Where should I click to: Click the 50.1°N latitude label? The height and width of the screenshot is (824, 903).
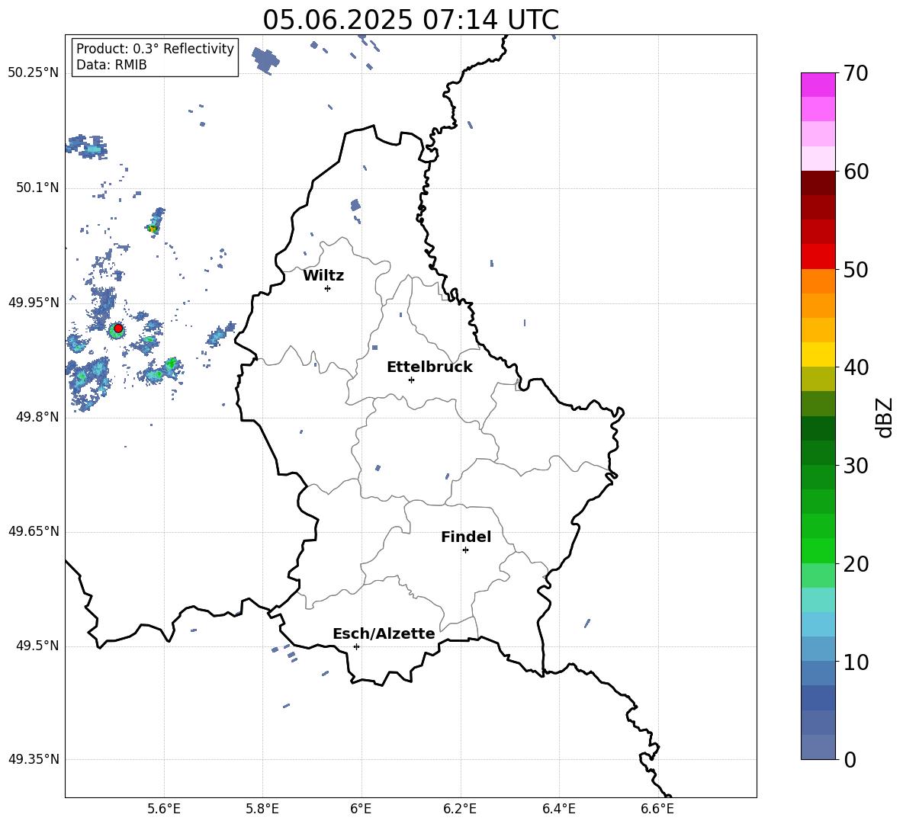pos(37,188)
